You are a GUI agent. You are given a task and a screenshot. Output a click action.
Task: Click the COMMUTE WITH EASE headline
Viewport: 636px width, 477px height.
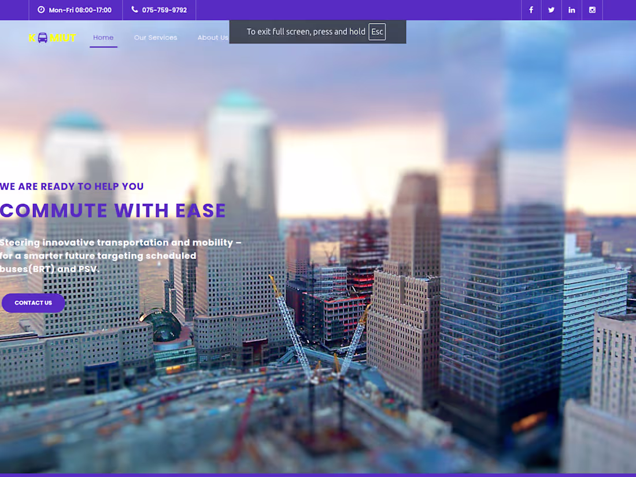pos(113,210)
